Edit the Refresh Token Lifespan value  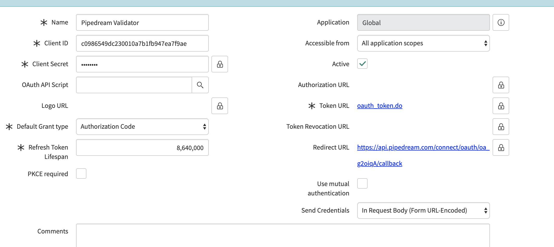(142, 147)
